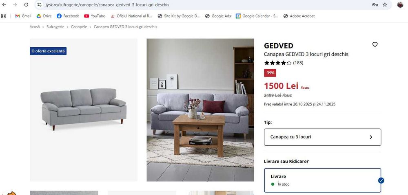Viewport: 408px width, 195px height.
Task: Click the chevron arrow in Tip selector
Action: [x=371, y=137]
